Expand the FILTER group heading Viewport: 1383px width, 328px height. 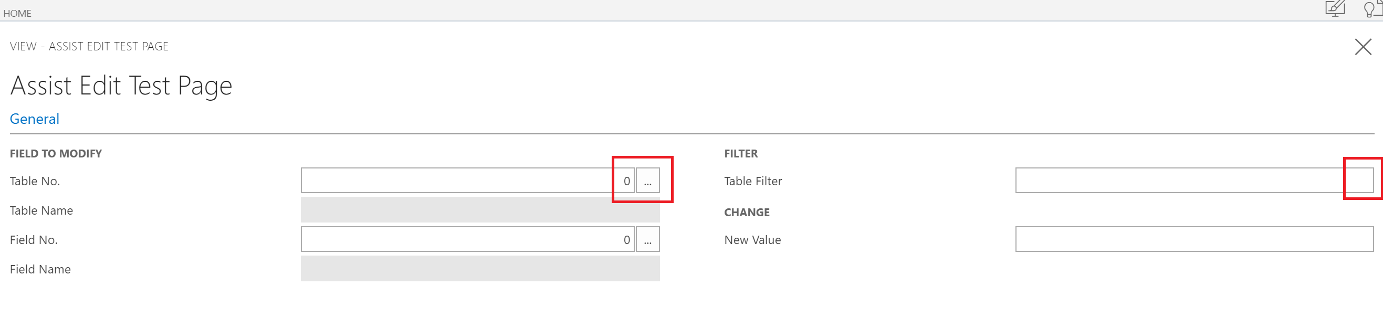(x=741, y=154)
